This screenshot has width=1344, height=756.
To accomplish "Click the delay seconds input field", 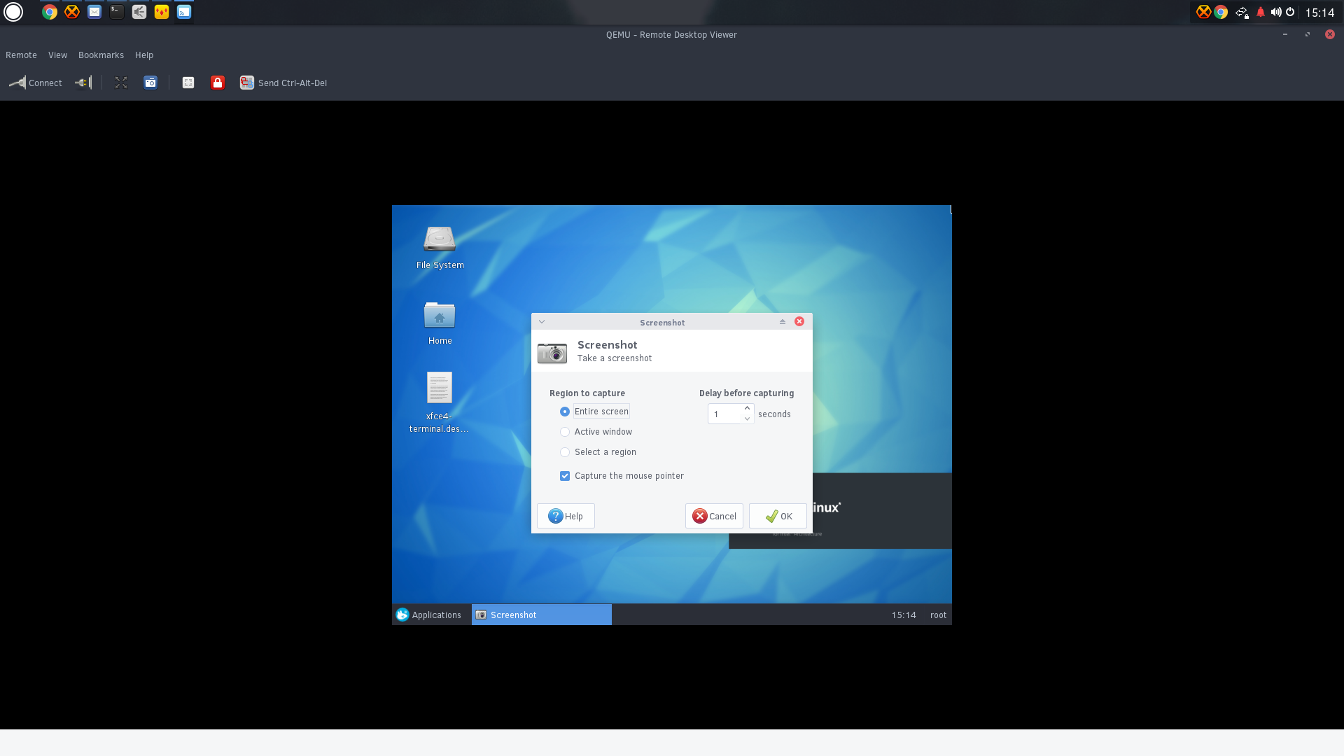I will click(x=724, y=414).
